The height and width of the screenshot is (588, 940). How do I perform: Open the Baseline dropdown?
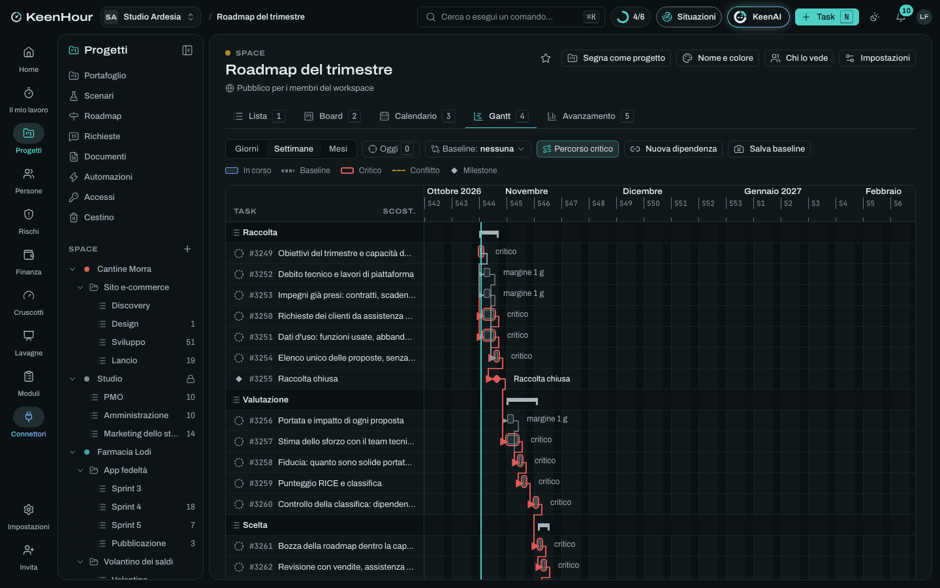click(478, 149)
